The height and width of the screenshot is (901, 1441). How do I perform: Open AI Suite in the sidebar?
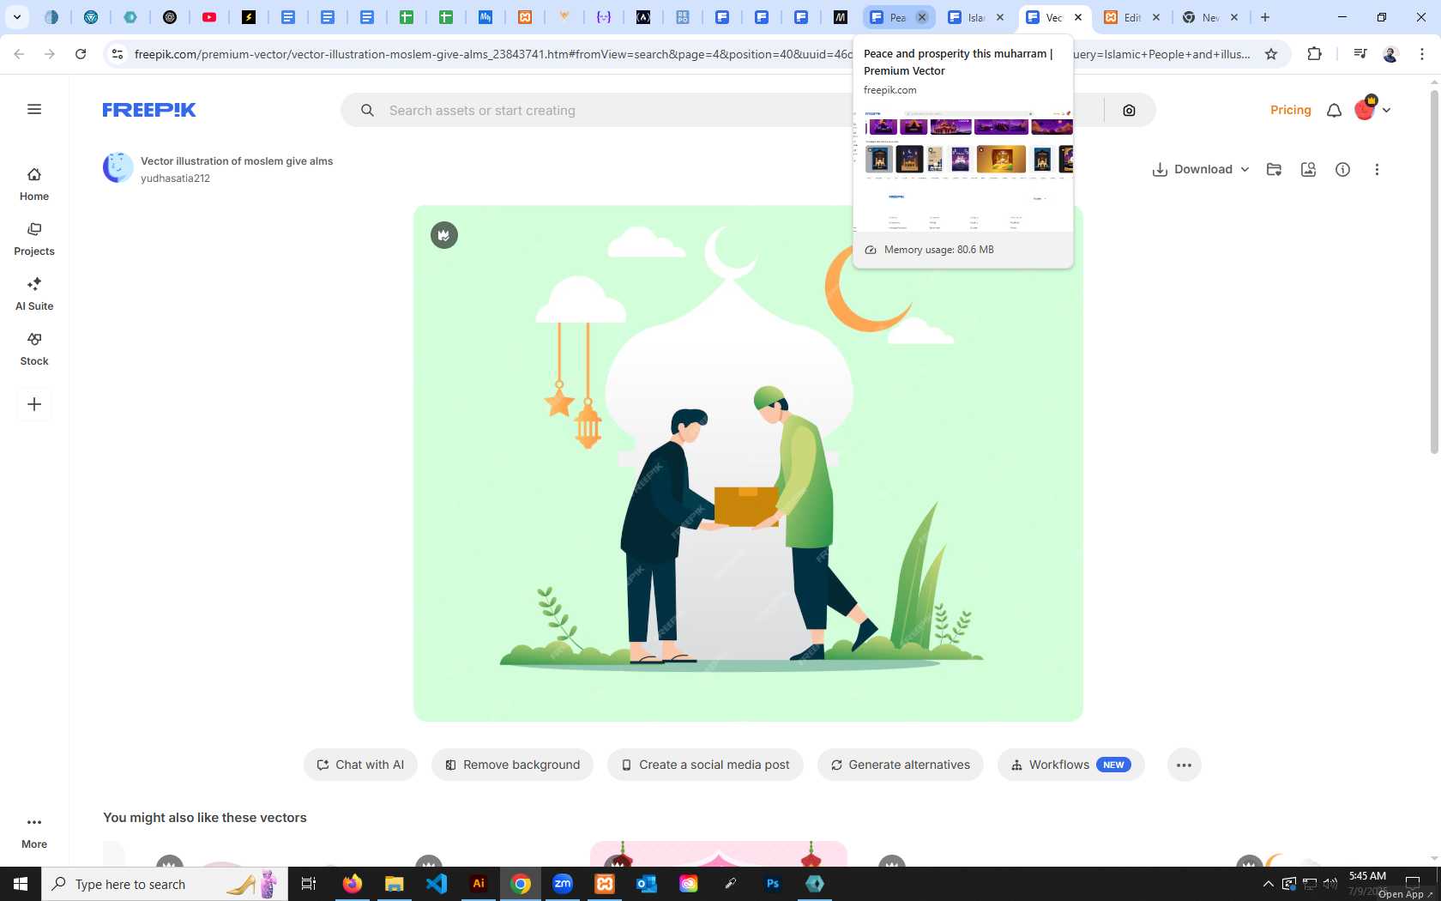tap(34, 294)
